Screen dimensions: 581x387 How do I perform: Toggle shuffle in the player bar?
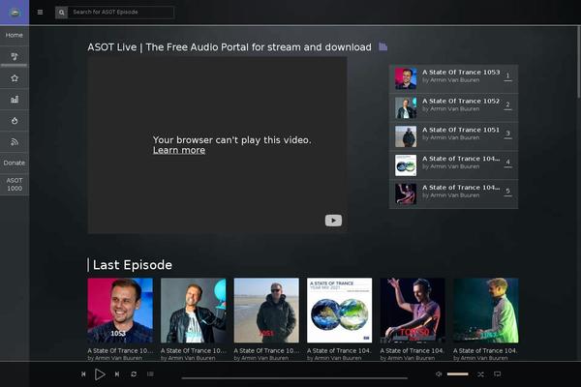click(480, 374)
